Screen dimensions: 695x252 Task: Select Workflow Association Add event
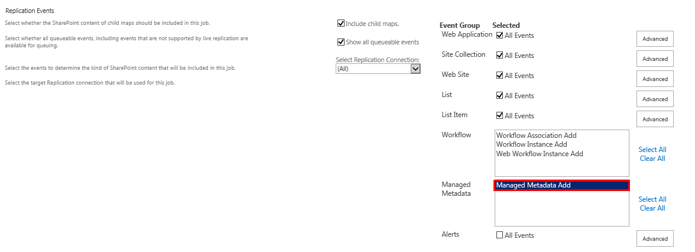pyautogui.click(x=536, y=135)
